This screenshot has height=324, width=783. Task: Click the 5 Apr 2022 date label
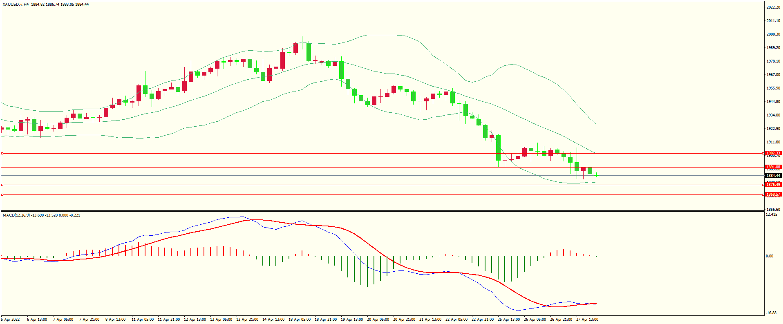click(10, 320)
